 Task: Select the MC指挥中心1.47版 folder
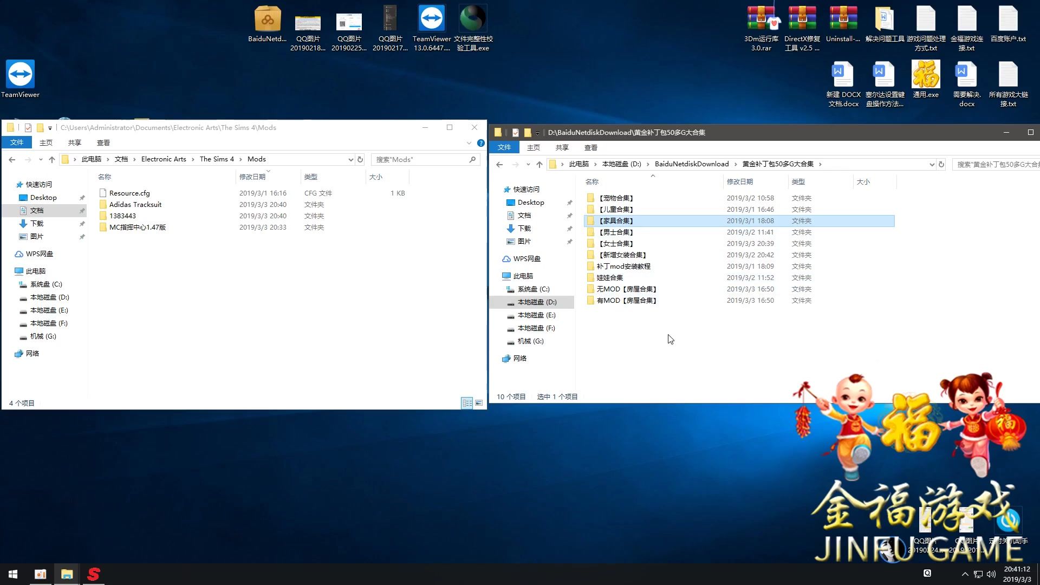pyautogui.click(x=138, y=227)
